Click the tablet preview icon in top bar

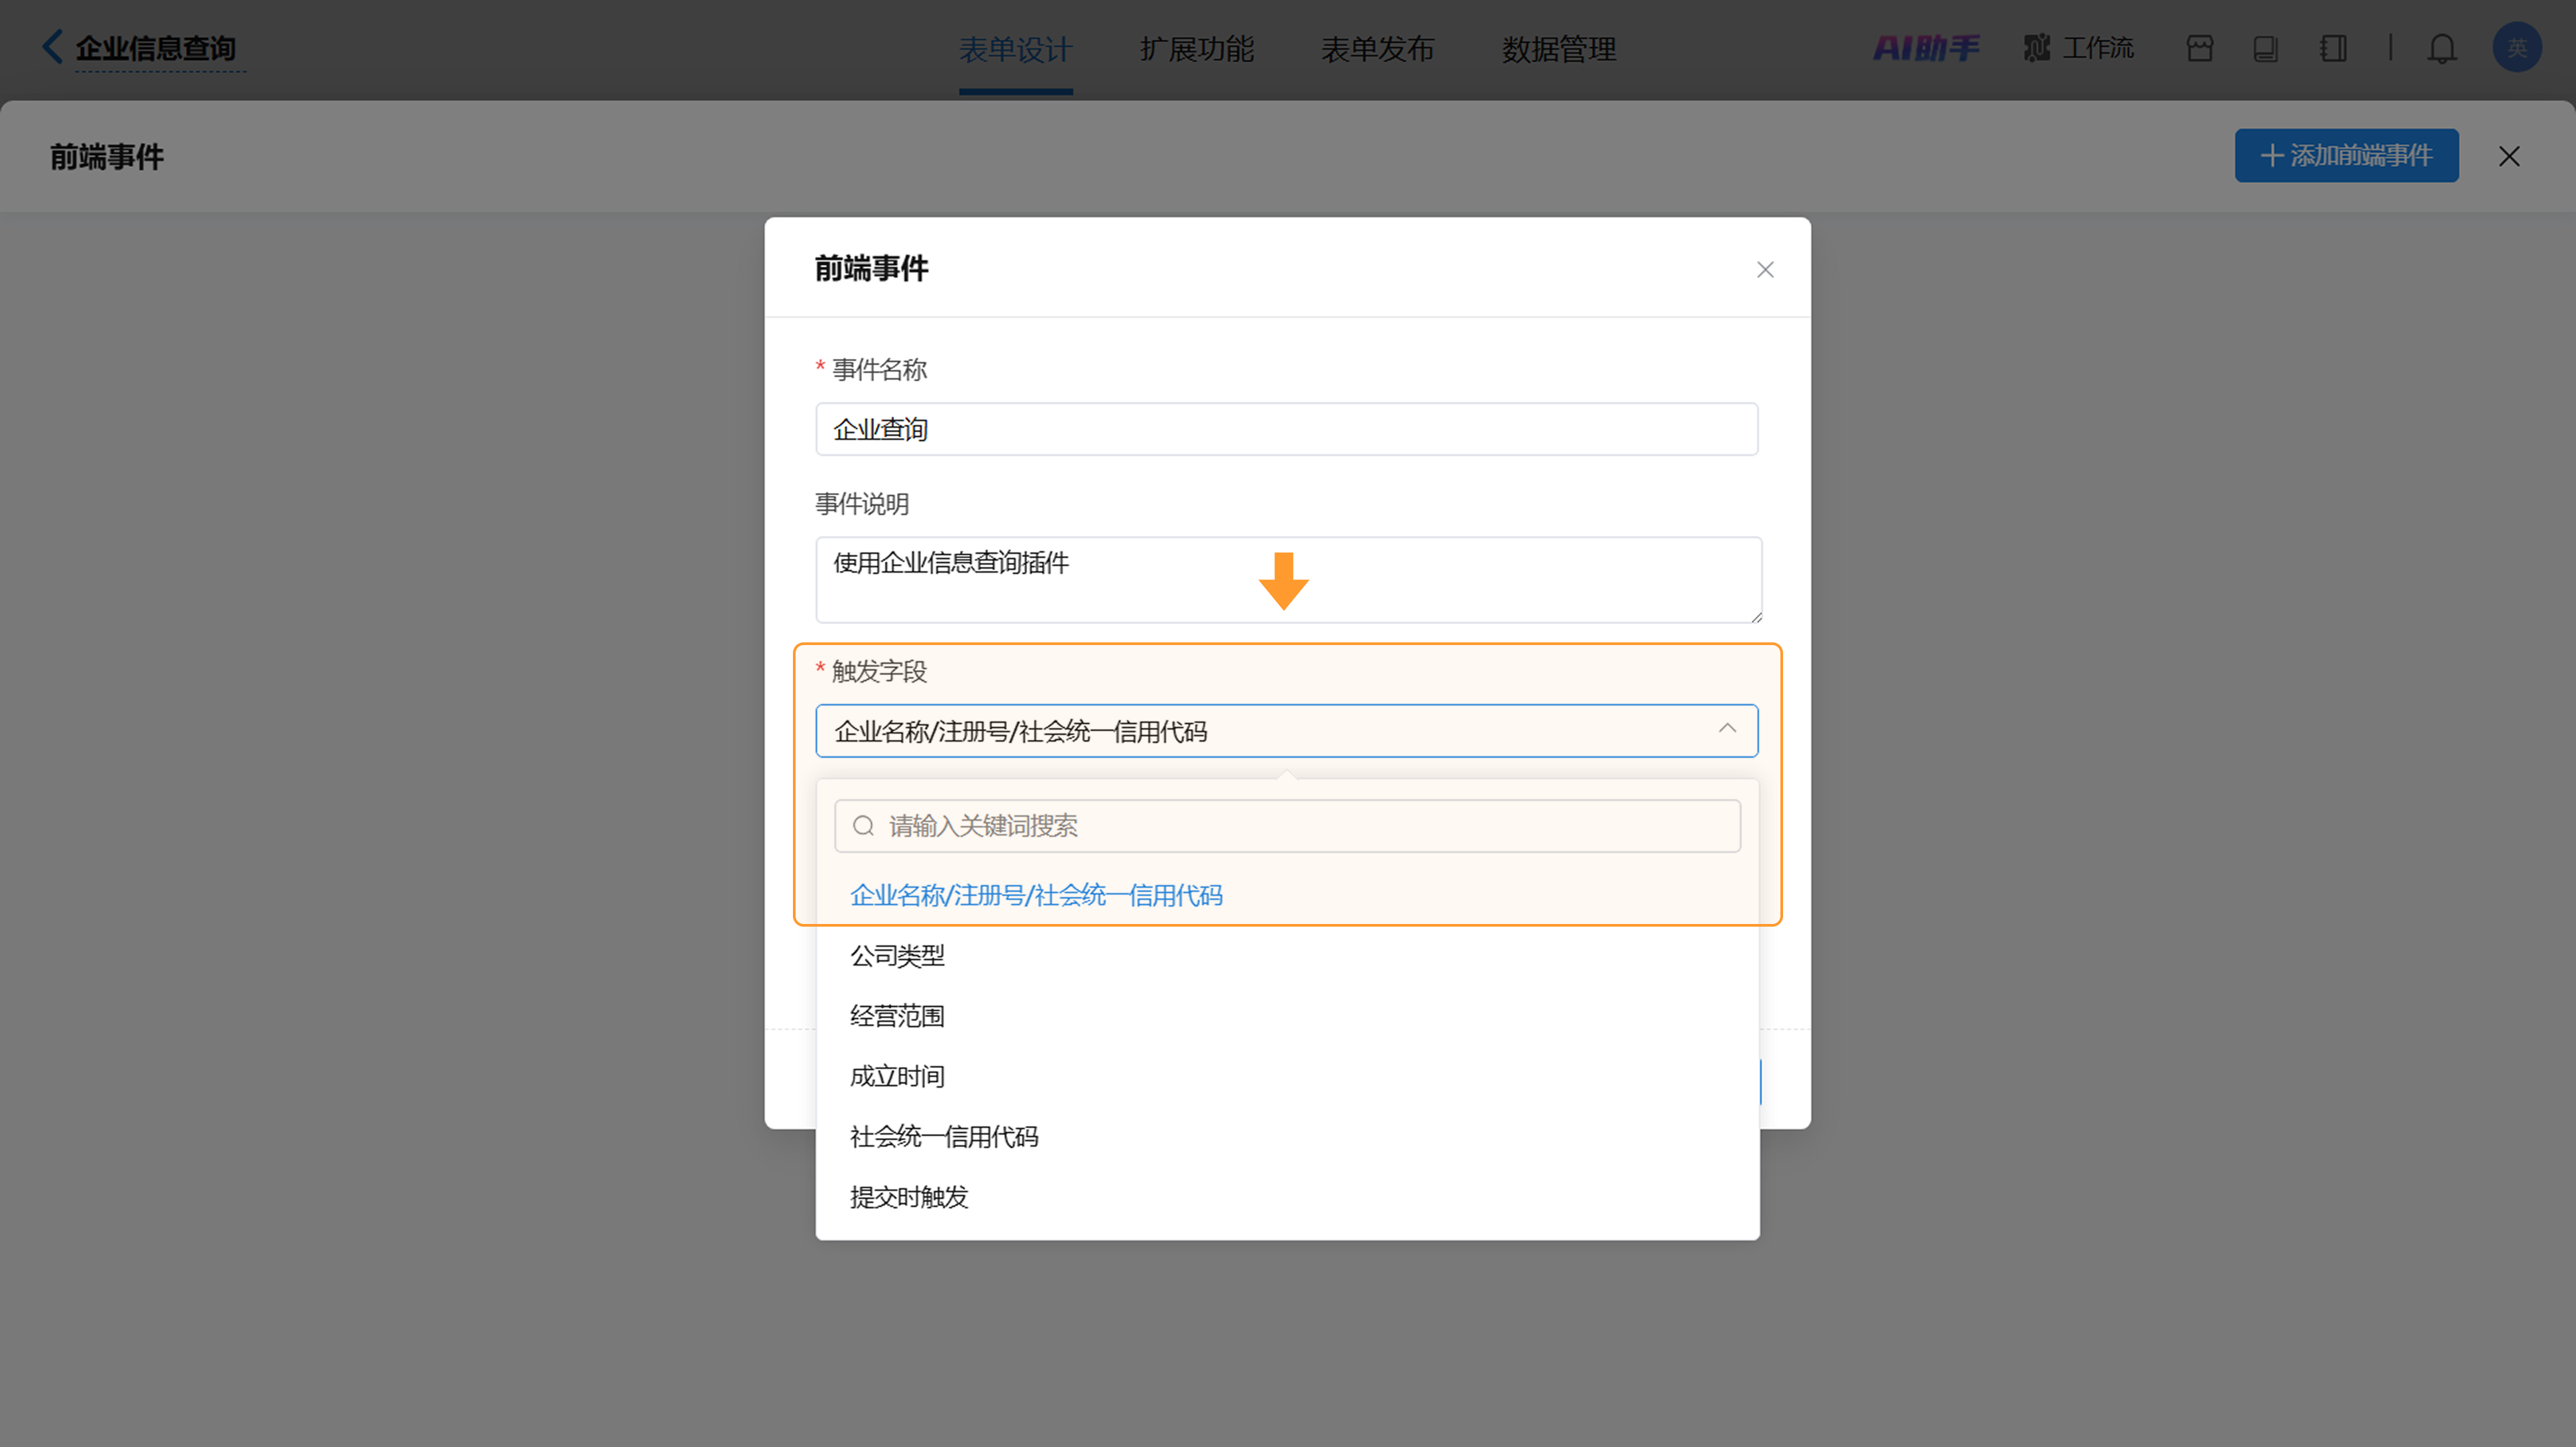click(2266, 48)
